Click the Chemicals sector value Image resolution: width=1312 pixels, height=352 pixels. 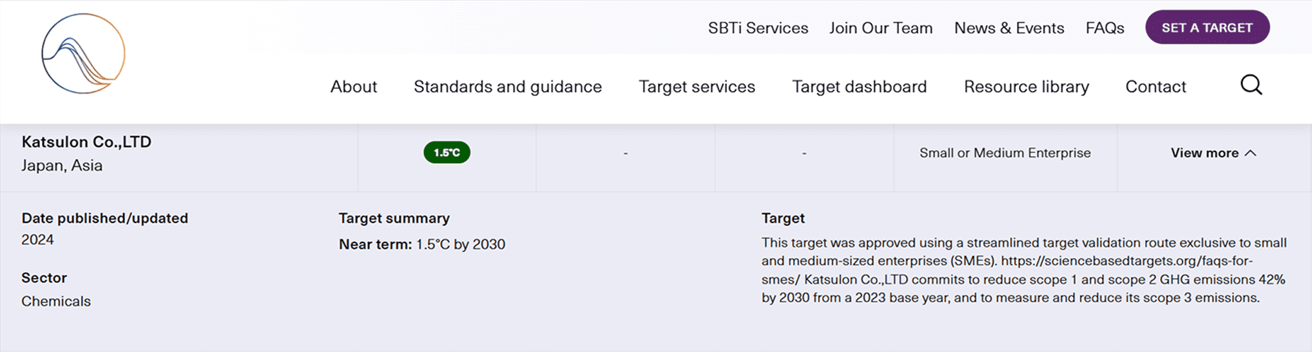[x=56, y=301]
